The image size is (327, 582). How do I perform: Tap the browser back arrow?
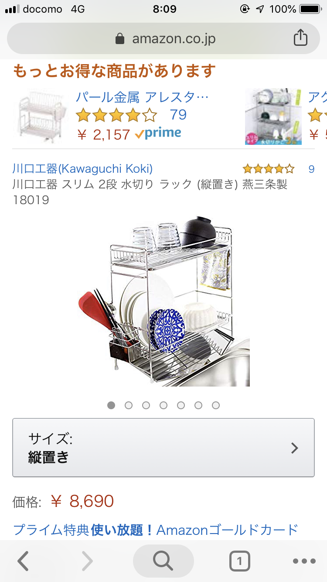click(23, 561)
